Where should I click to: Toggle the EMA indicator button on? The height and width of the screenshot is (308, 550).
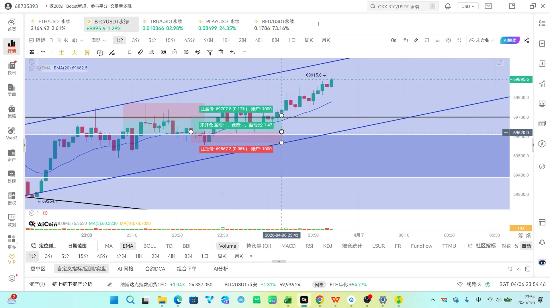pos(128,246)
